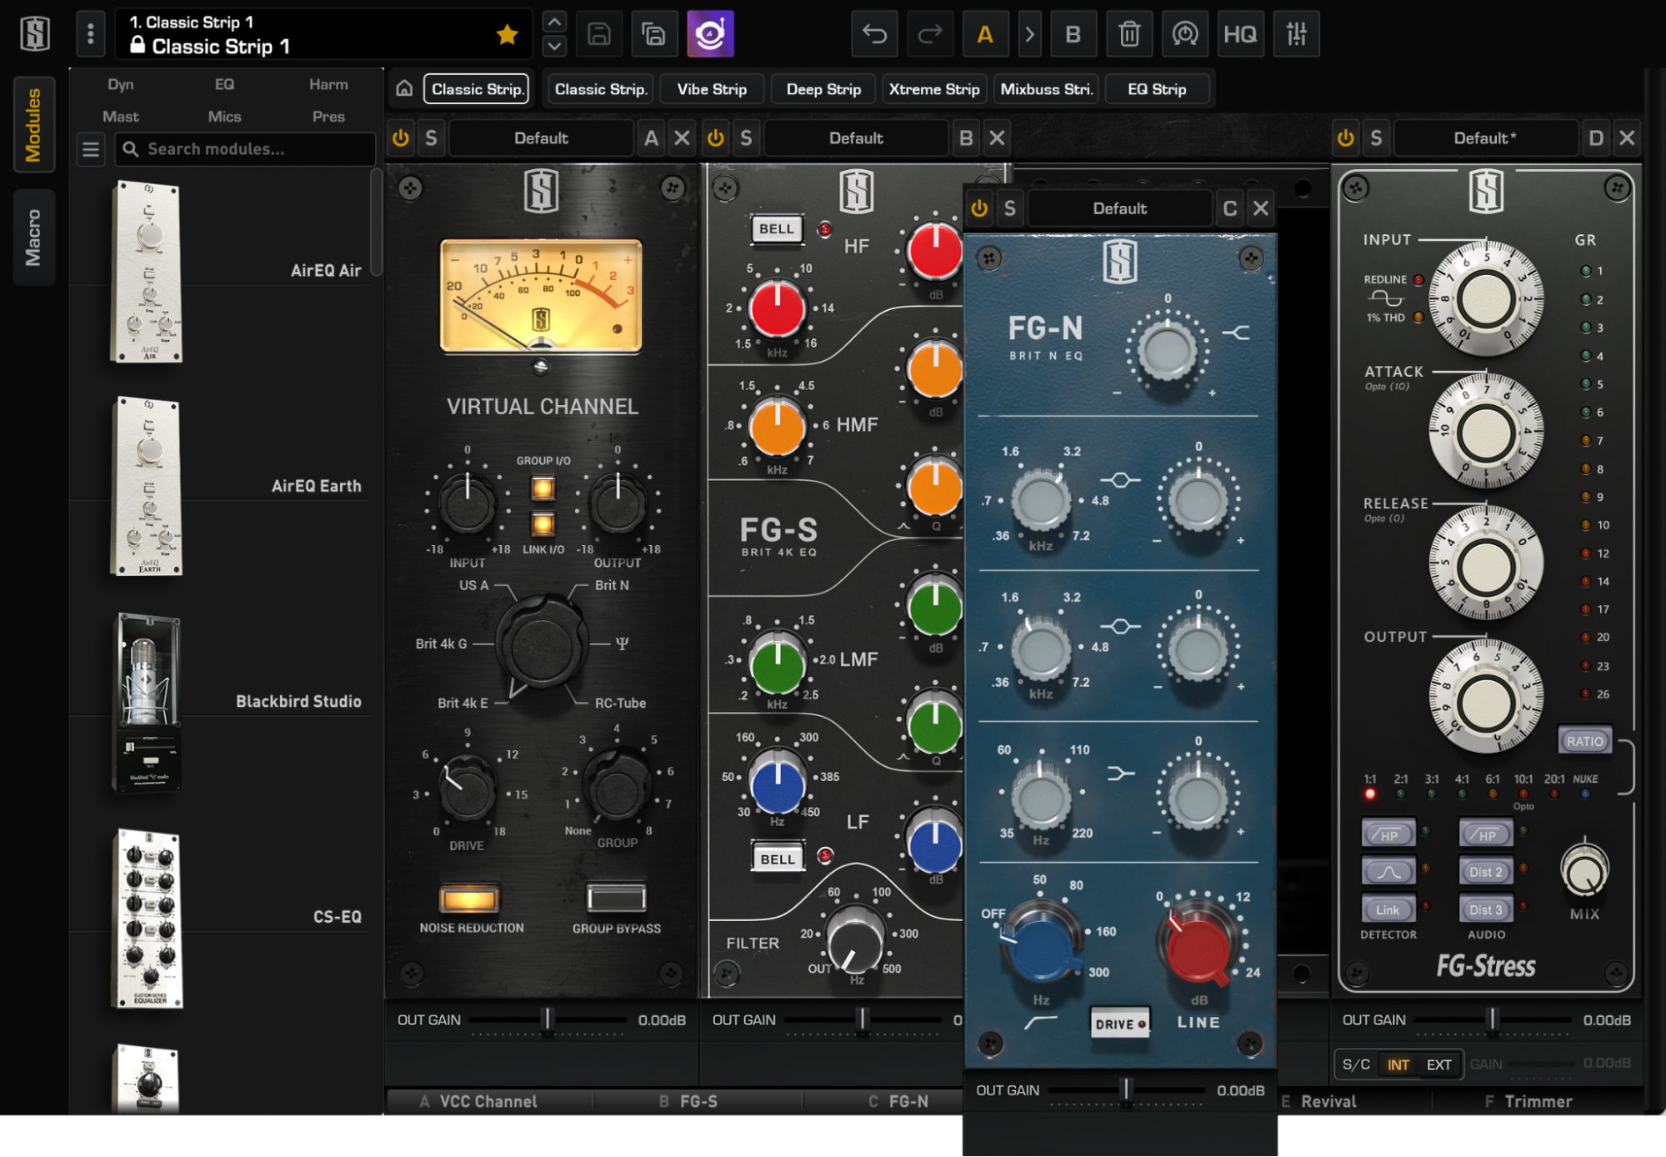Switch to the Vibe Strip tab
Screen dimensions: 1666x1157
click(712, 88)
